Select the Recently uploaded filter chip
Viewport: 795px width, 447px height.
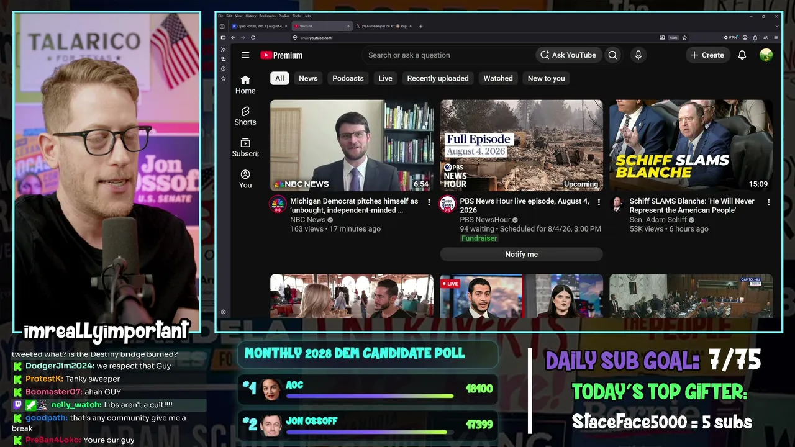[438, 78]
